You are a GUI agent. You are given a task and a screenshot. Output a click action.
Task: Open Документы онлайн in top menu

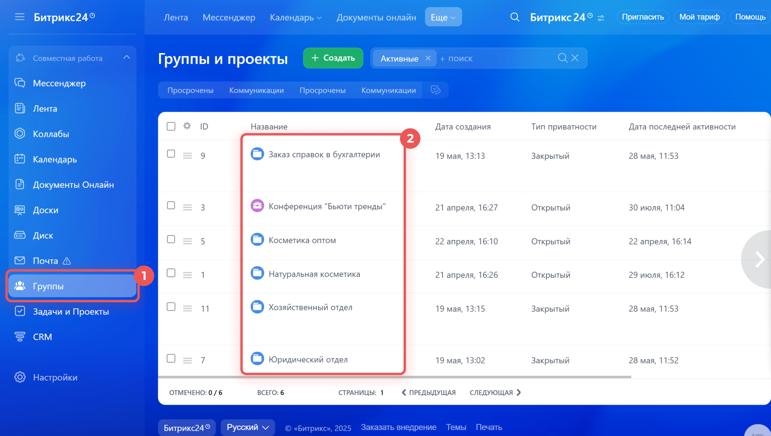376,17
